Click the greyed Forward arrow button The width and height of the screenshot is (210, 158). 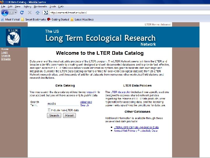pyautogui.click(x=11, y=13)
